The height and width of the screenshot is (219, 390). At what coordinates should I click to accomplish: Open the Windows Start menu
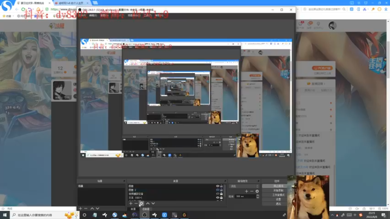pos(5,215)
